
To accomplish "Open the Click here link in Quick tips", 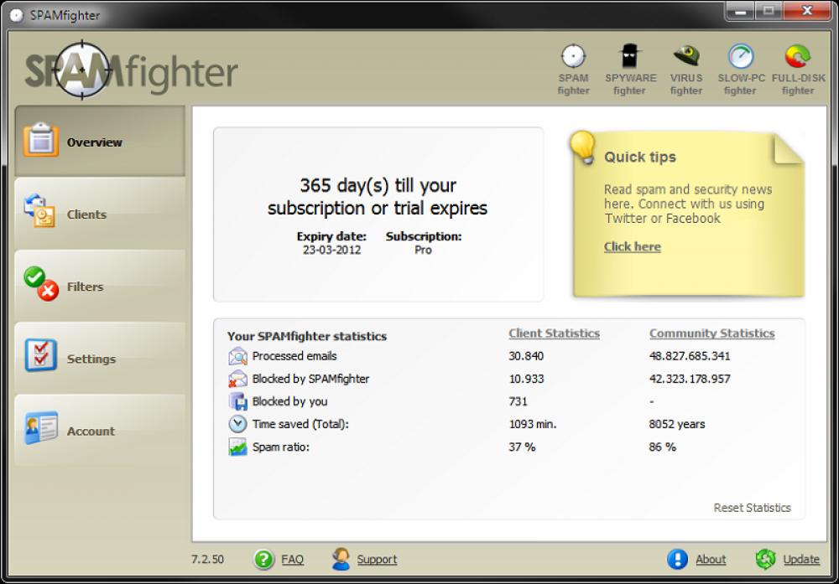I will [632, 246].
